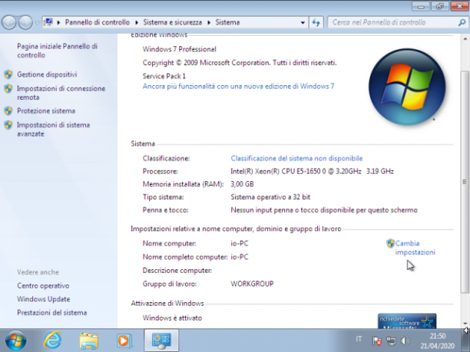Launch Windows Media Player from taskbar
This screenshot has width=470, height=352.
(124, 340)
